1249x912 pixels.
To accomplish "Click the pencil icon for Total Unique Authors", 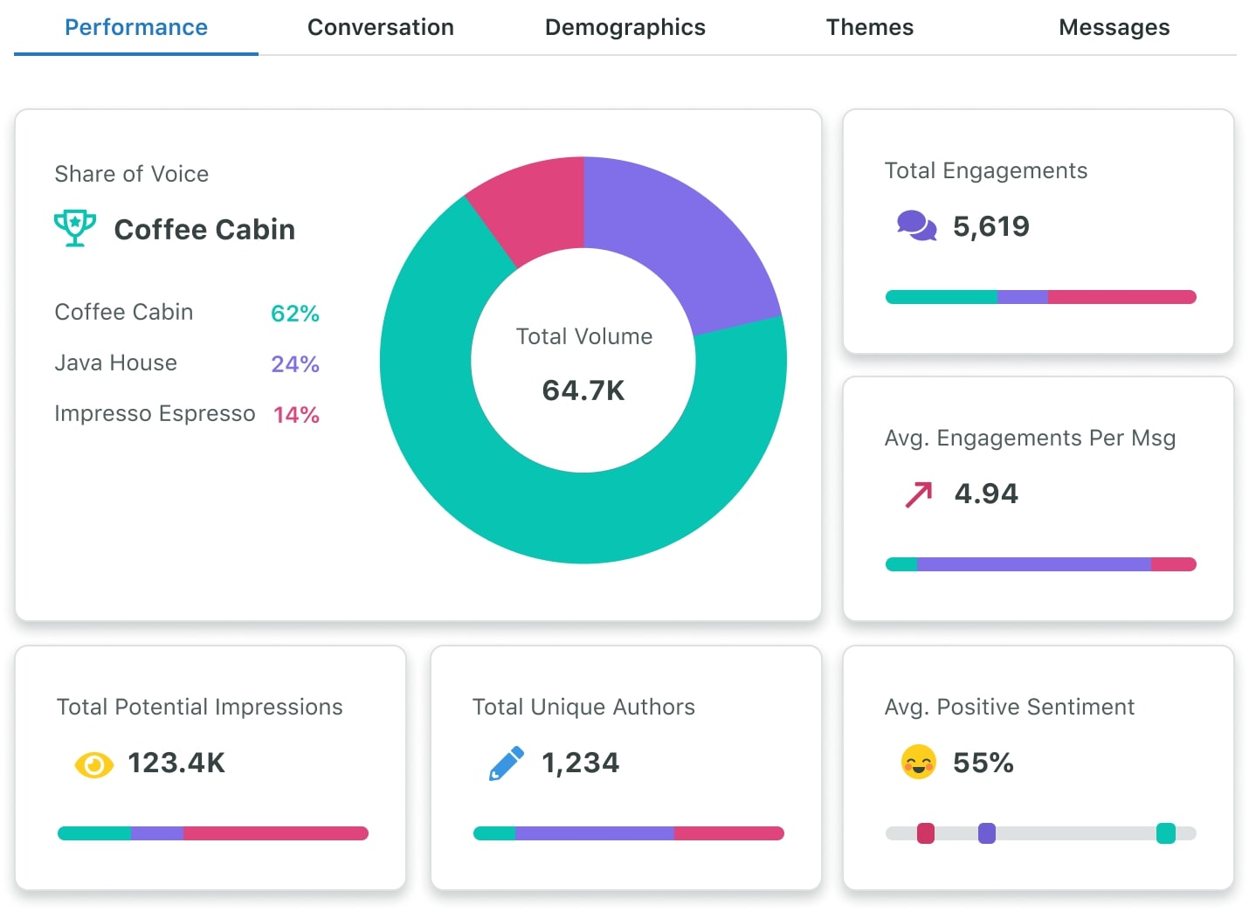I will click(507, 761).
